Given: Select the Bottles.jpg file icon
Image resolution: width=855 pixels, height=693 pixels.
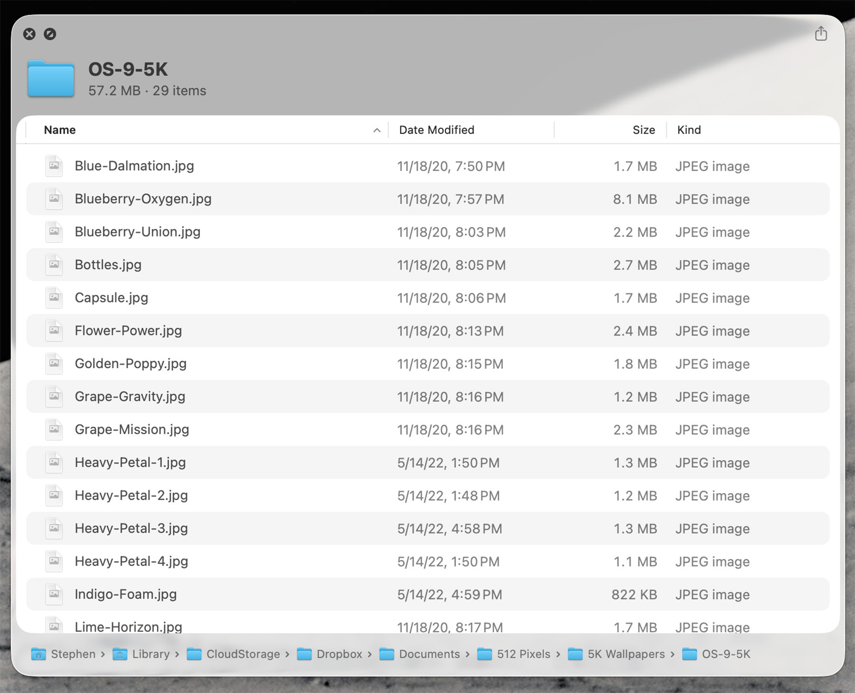Looking at the screenshot, I should pyautogui.click(x=54, y=265).
